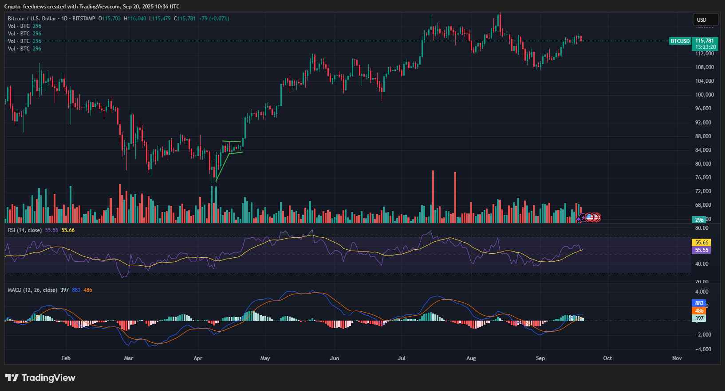
Task: Click the 115,781 current price label
Action: [x=705, y=41]
